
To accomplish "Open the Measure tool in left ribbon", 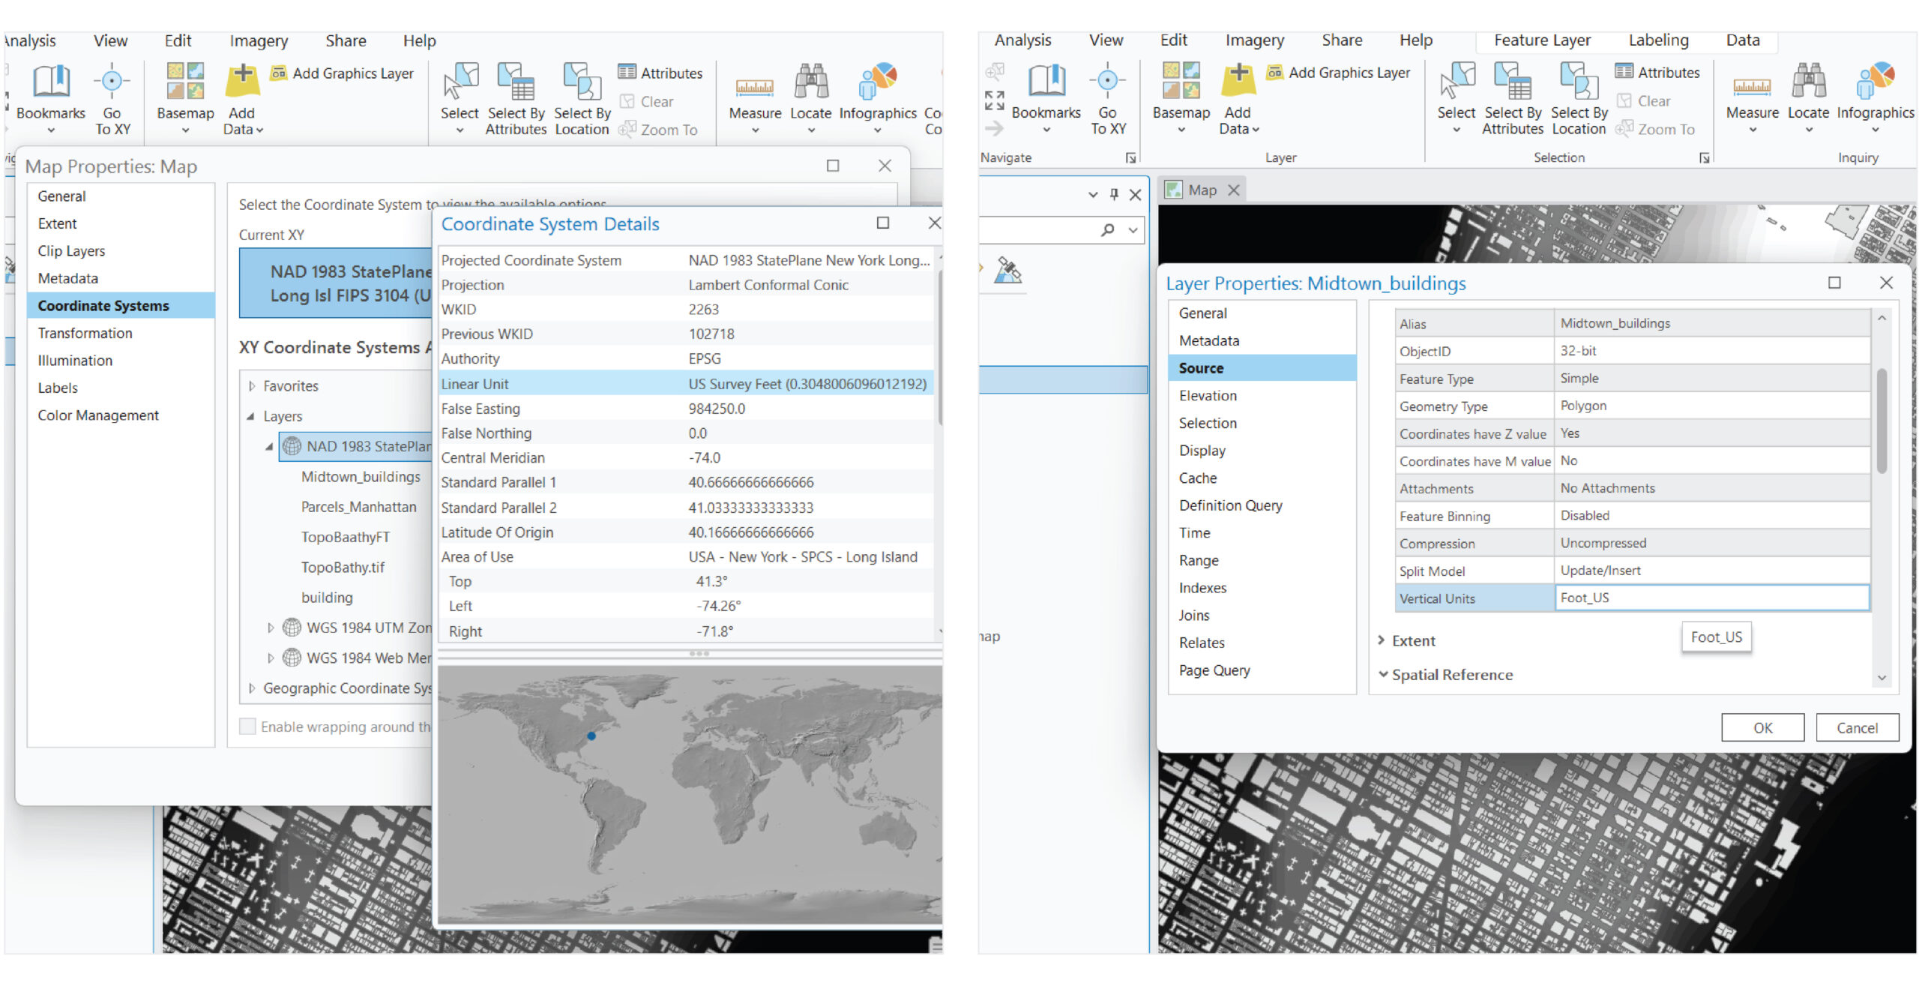I will (x=754, y=86).
